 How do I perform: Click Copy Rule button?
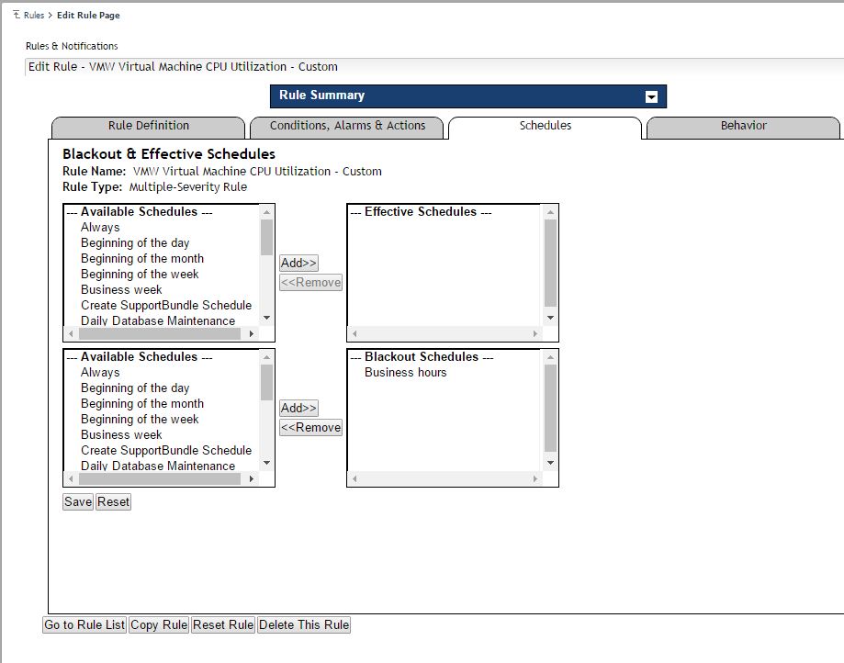[x=159, y=625]
